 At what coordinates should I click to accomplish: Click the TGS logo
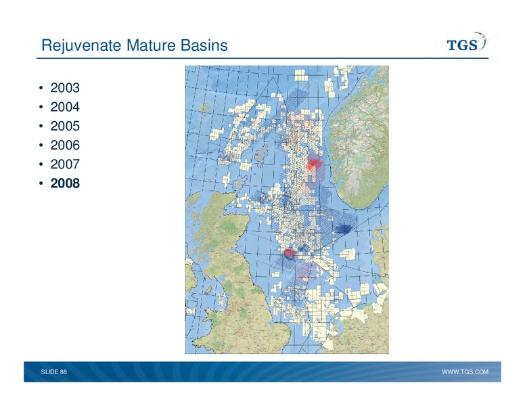tap(467, 43)
